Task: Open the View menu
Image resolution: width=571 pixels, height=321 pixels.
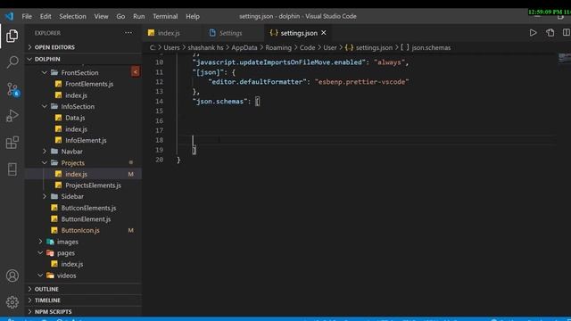Action: (101, 16)
